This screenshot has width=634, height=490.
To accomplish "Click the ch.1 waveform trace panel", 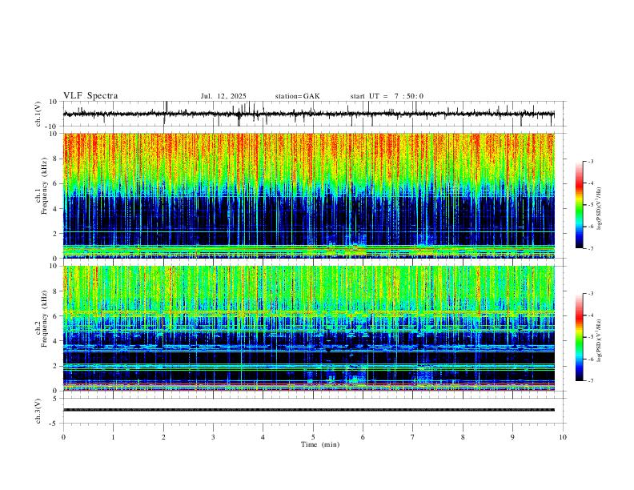I will point(314,114).
